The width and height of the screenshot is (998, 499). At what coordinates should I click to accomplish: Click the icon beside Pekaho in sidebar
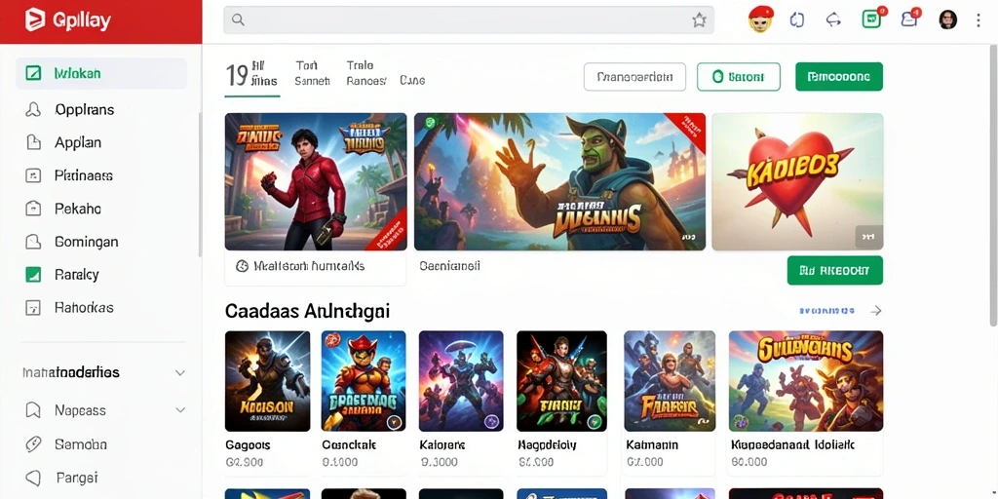pos(33,209)
